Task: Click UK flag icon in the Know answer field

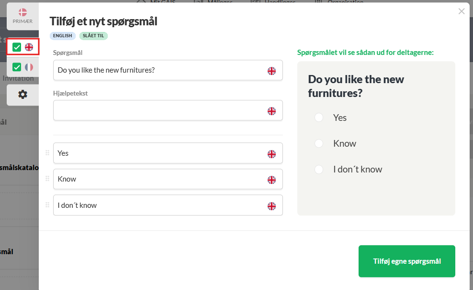Action: (x=271, y=180)
